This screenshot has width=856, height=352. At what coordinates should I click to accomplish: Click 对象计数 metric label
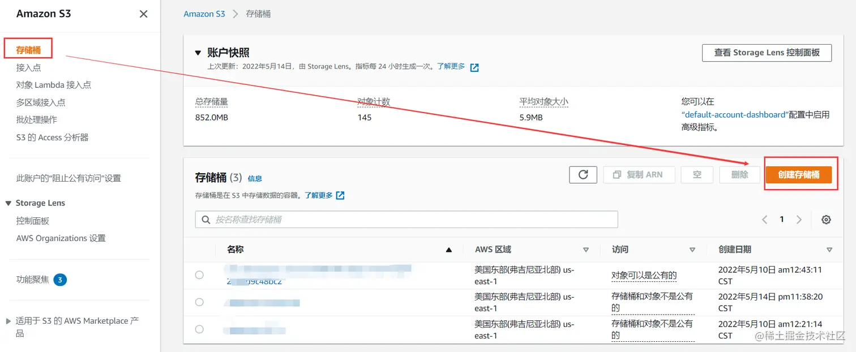[374, 102]
